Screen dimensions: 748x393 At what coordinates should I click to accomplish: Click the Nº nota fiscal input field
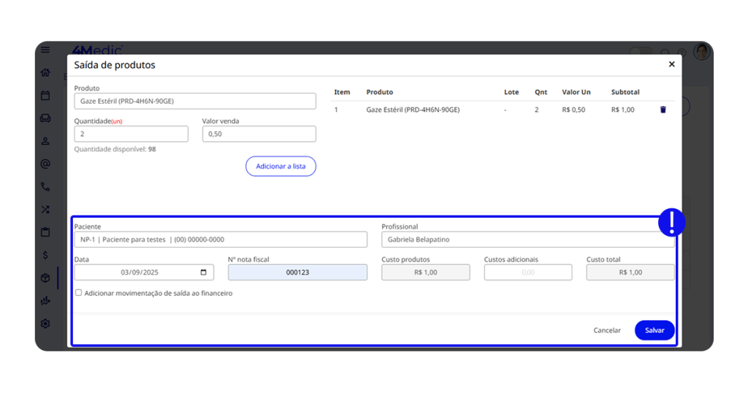click(x=297, y=272)
